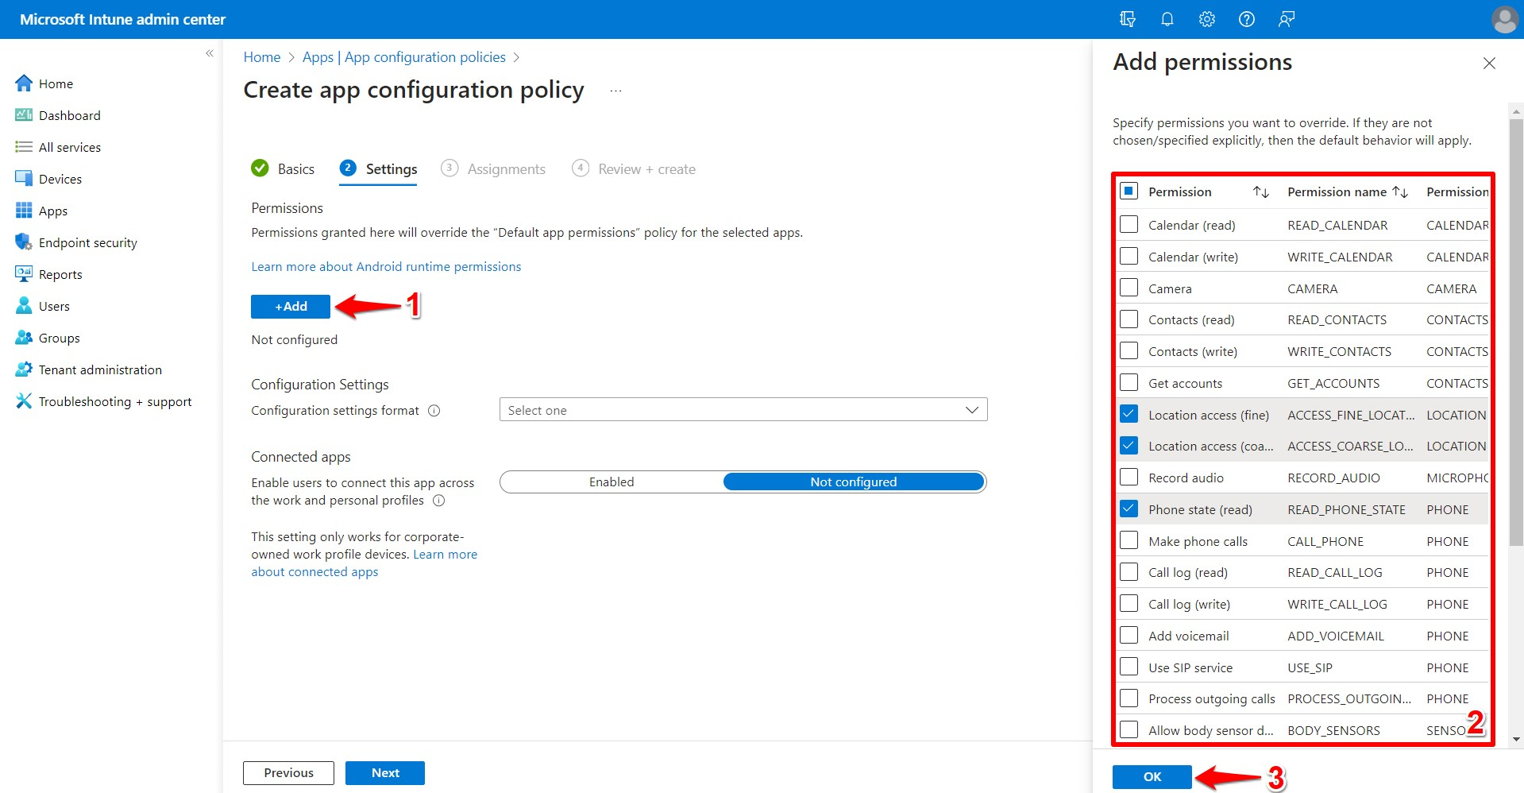Open the Android runtime permissions link
The image size is (1524, 793).
(386, 266)
